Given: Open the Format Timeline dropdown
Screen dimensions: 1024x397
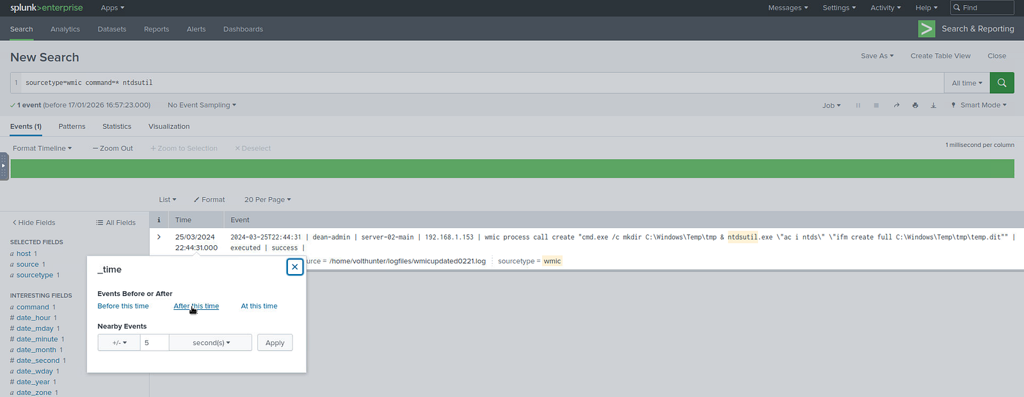Looking at the screenshot, I should coord(42,148).
